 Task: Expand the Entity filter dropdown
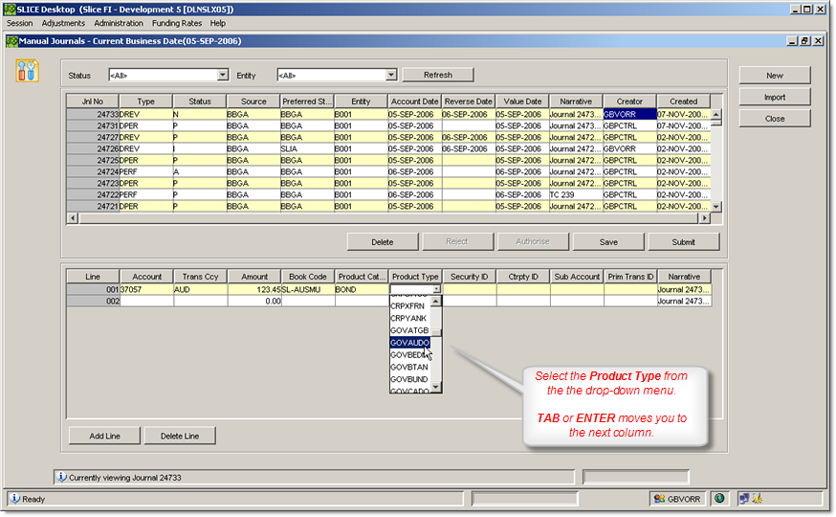pos(391,75)
